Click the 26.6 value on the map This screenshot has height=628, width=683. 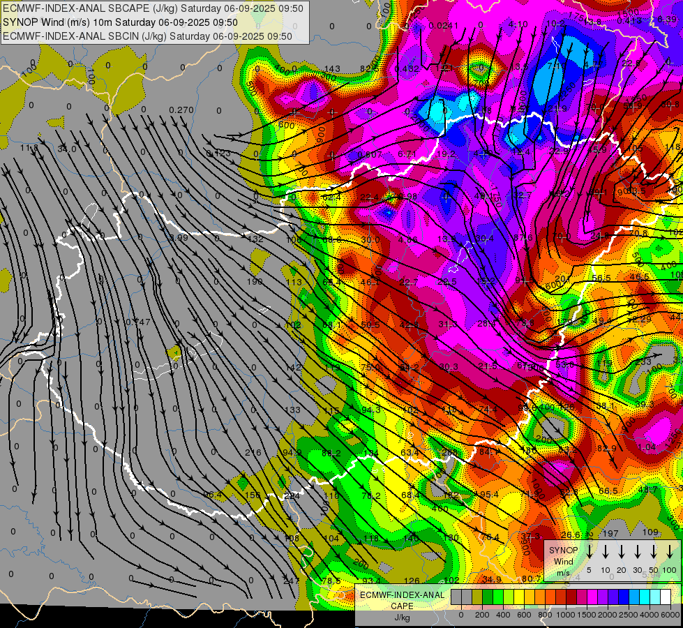point(571,534)
